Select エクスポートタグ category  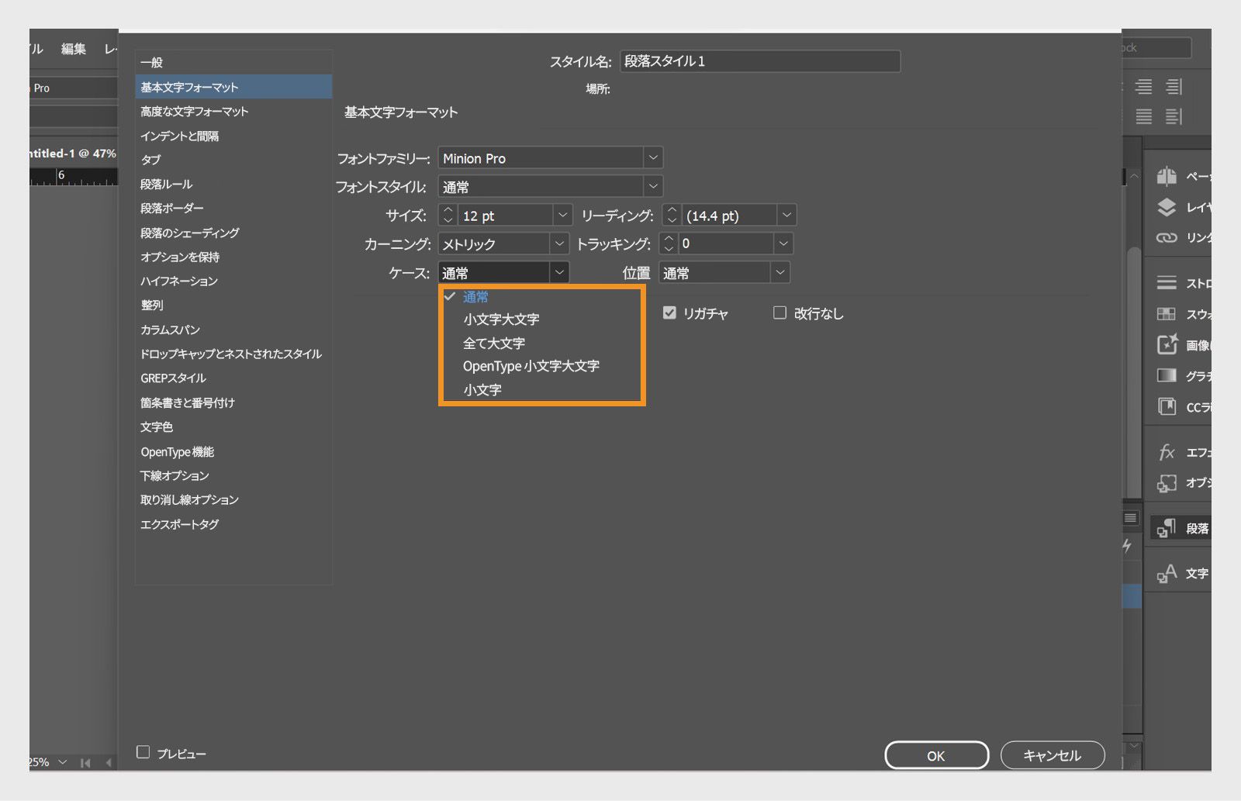click(x=233, y=524)
